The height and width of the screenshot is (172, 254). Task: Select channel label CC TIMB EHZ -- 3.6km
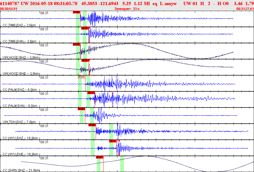click(x=19, y=25)
